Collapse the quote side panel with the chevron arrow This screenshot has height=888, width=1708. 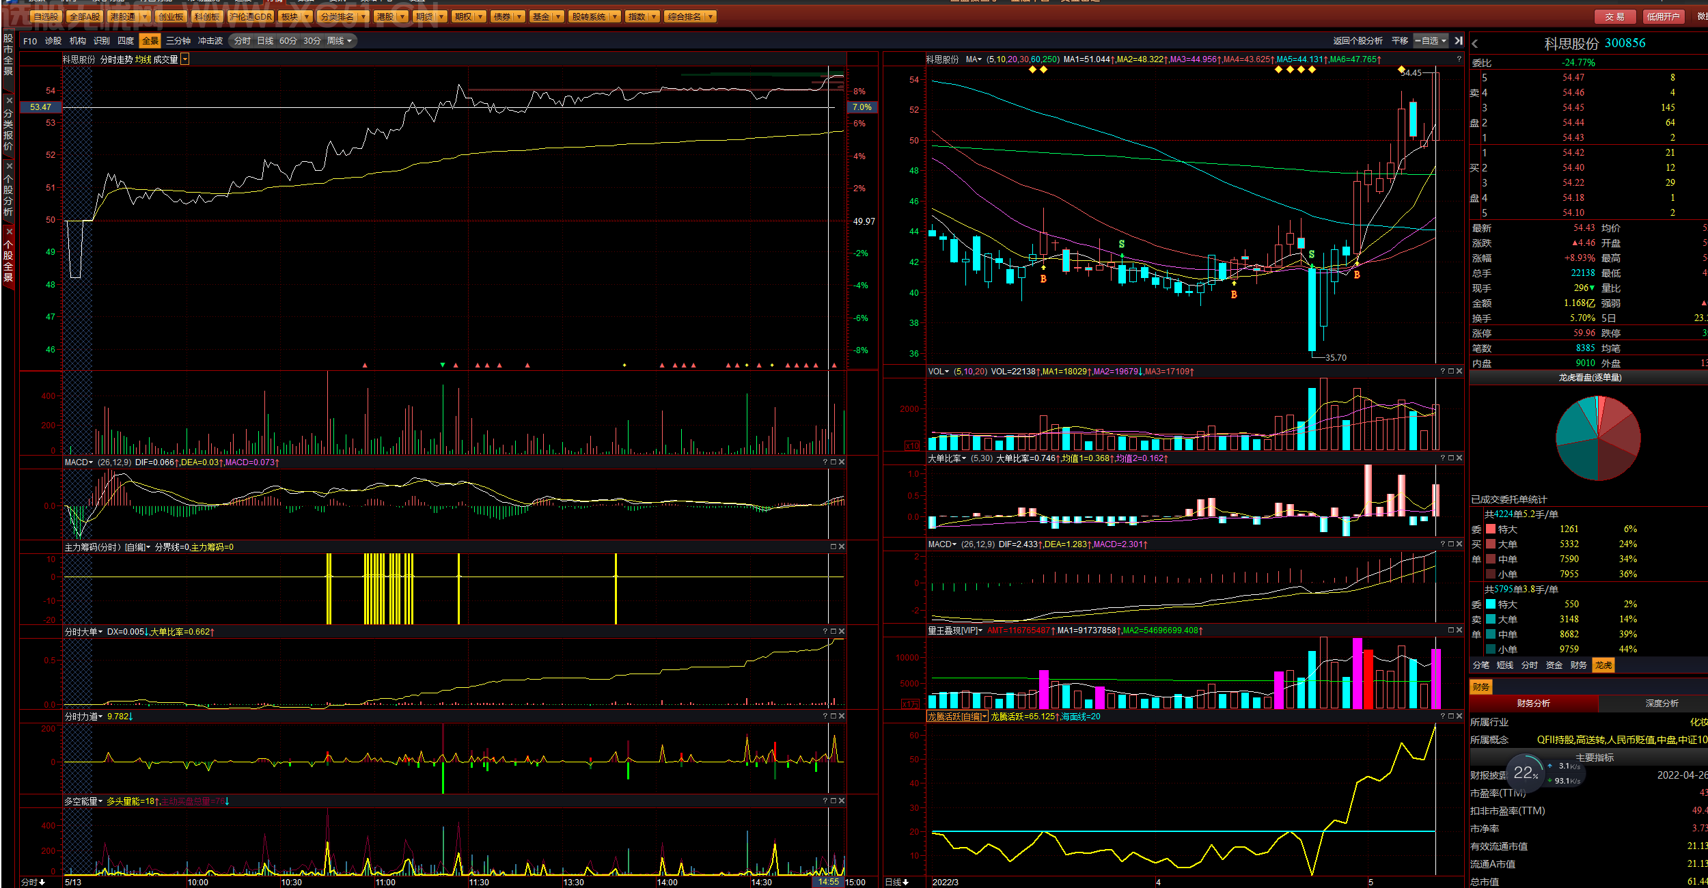tap(1475, 44)
